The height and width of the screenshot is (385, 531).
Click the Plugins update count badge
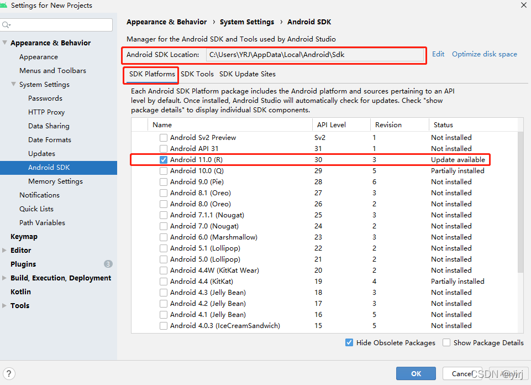coord(108,264)
